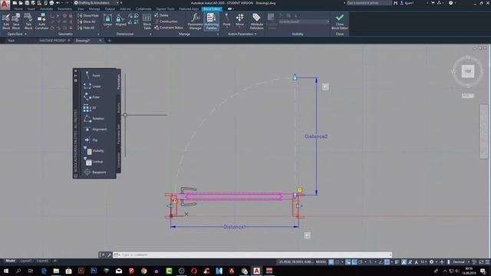
Task: Select the Move action in ribbon
Action: [x=239, y=20]
